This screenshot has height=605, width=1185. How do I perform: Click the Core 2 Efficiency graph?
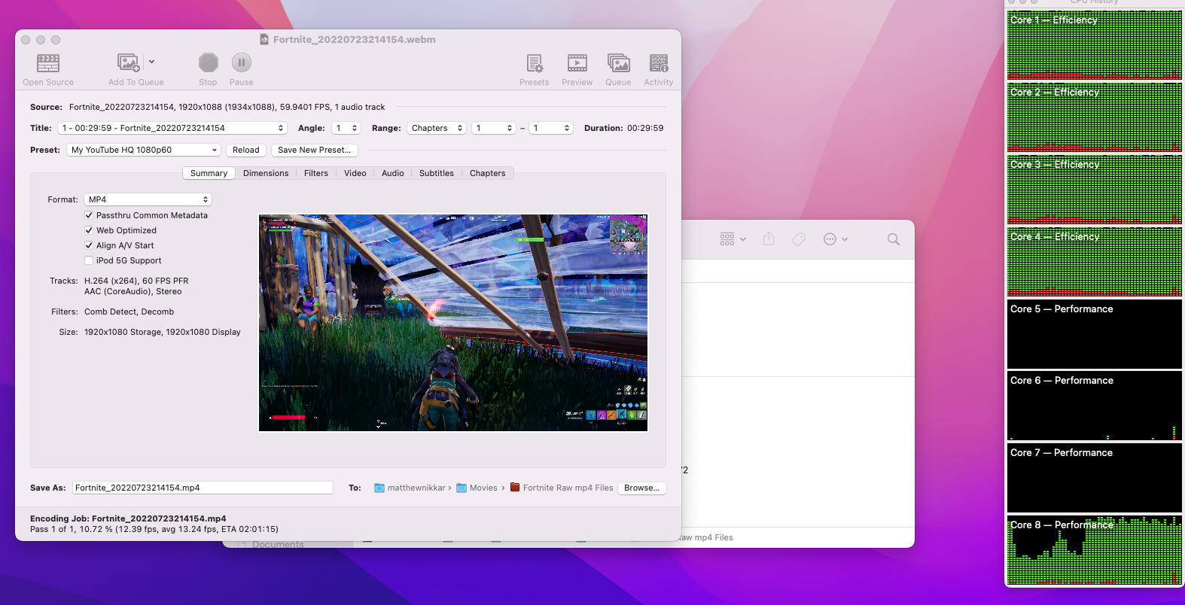[x=1095, y=117]
